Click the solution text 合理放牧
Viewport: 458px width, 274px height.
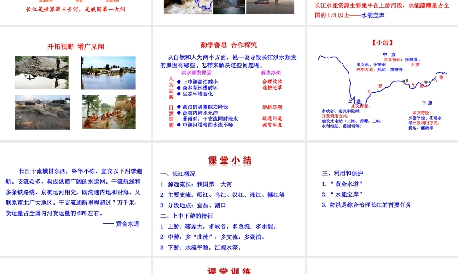pos(272,82)
